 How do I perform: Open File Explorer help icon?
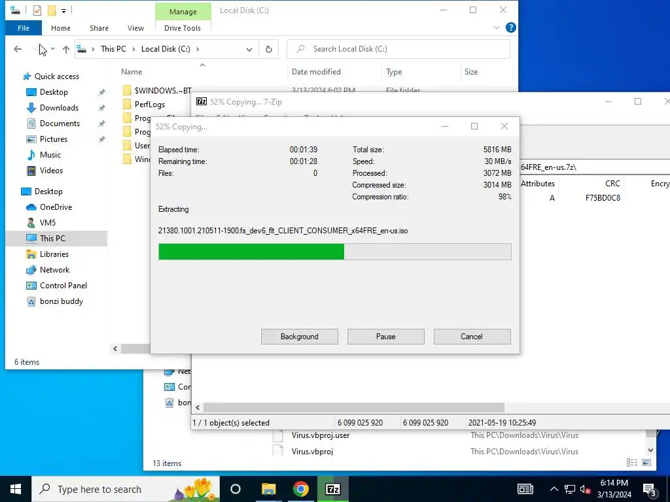[x=510, y=27]
